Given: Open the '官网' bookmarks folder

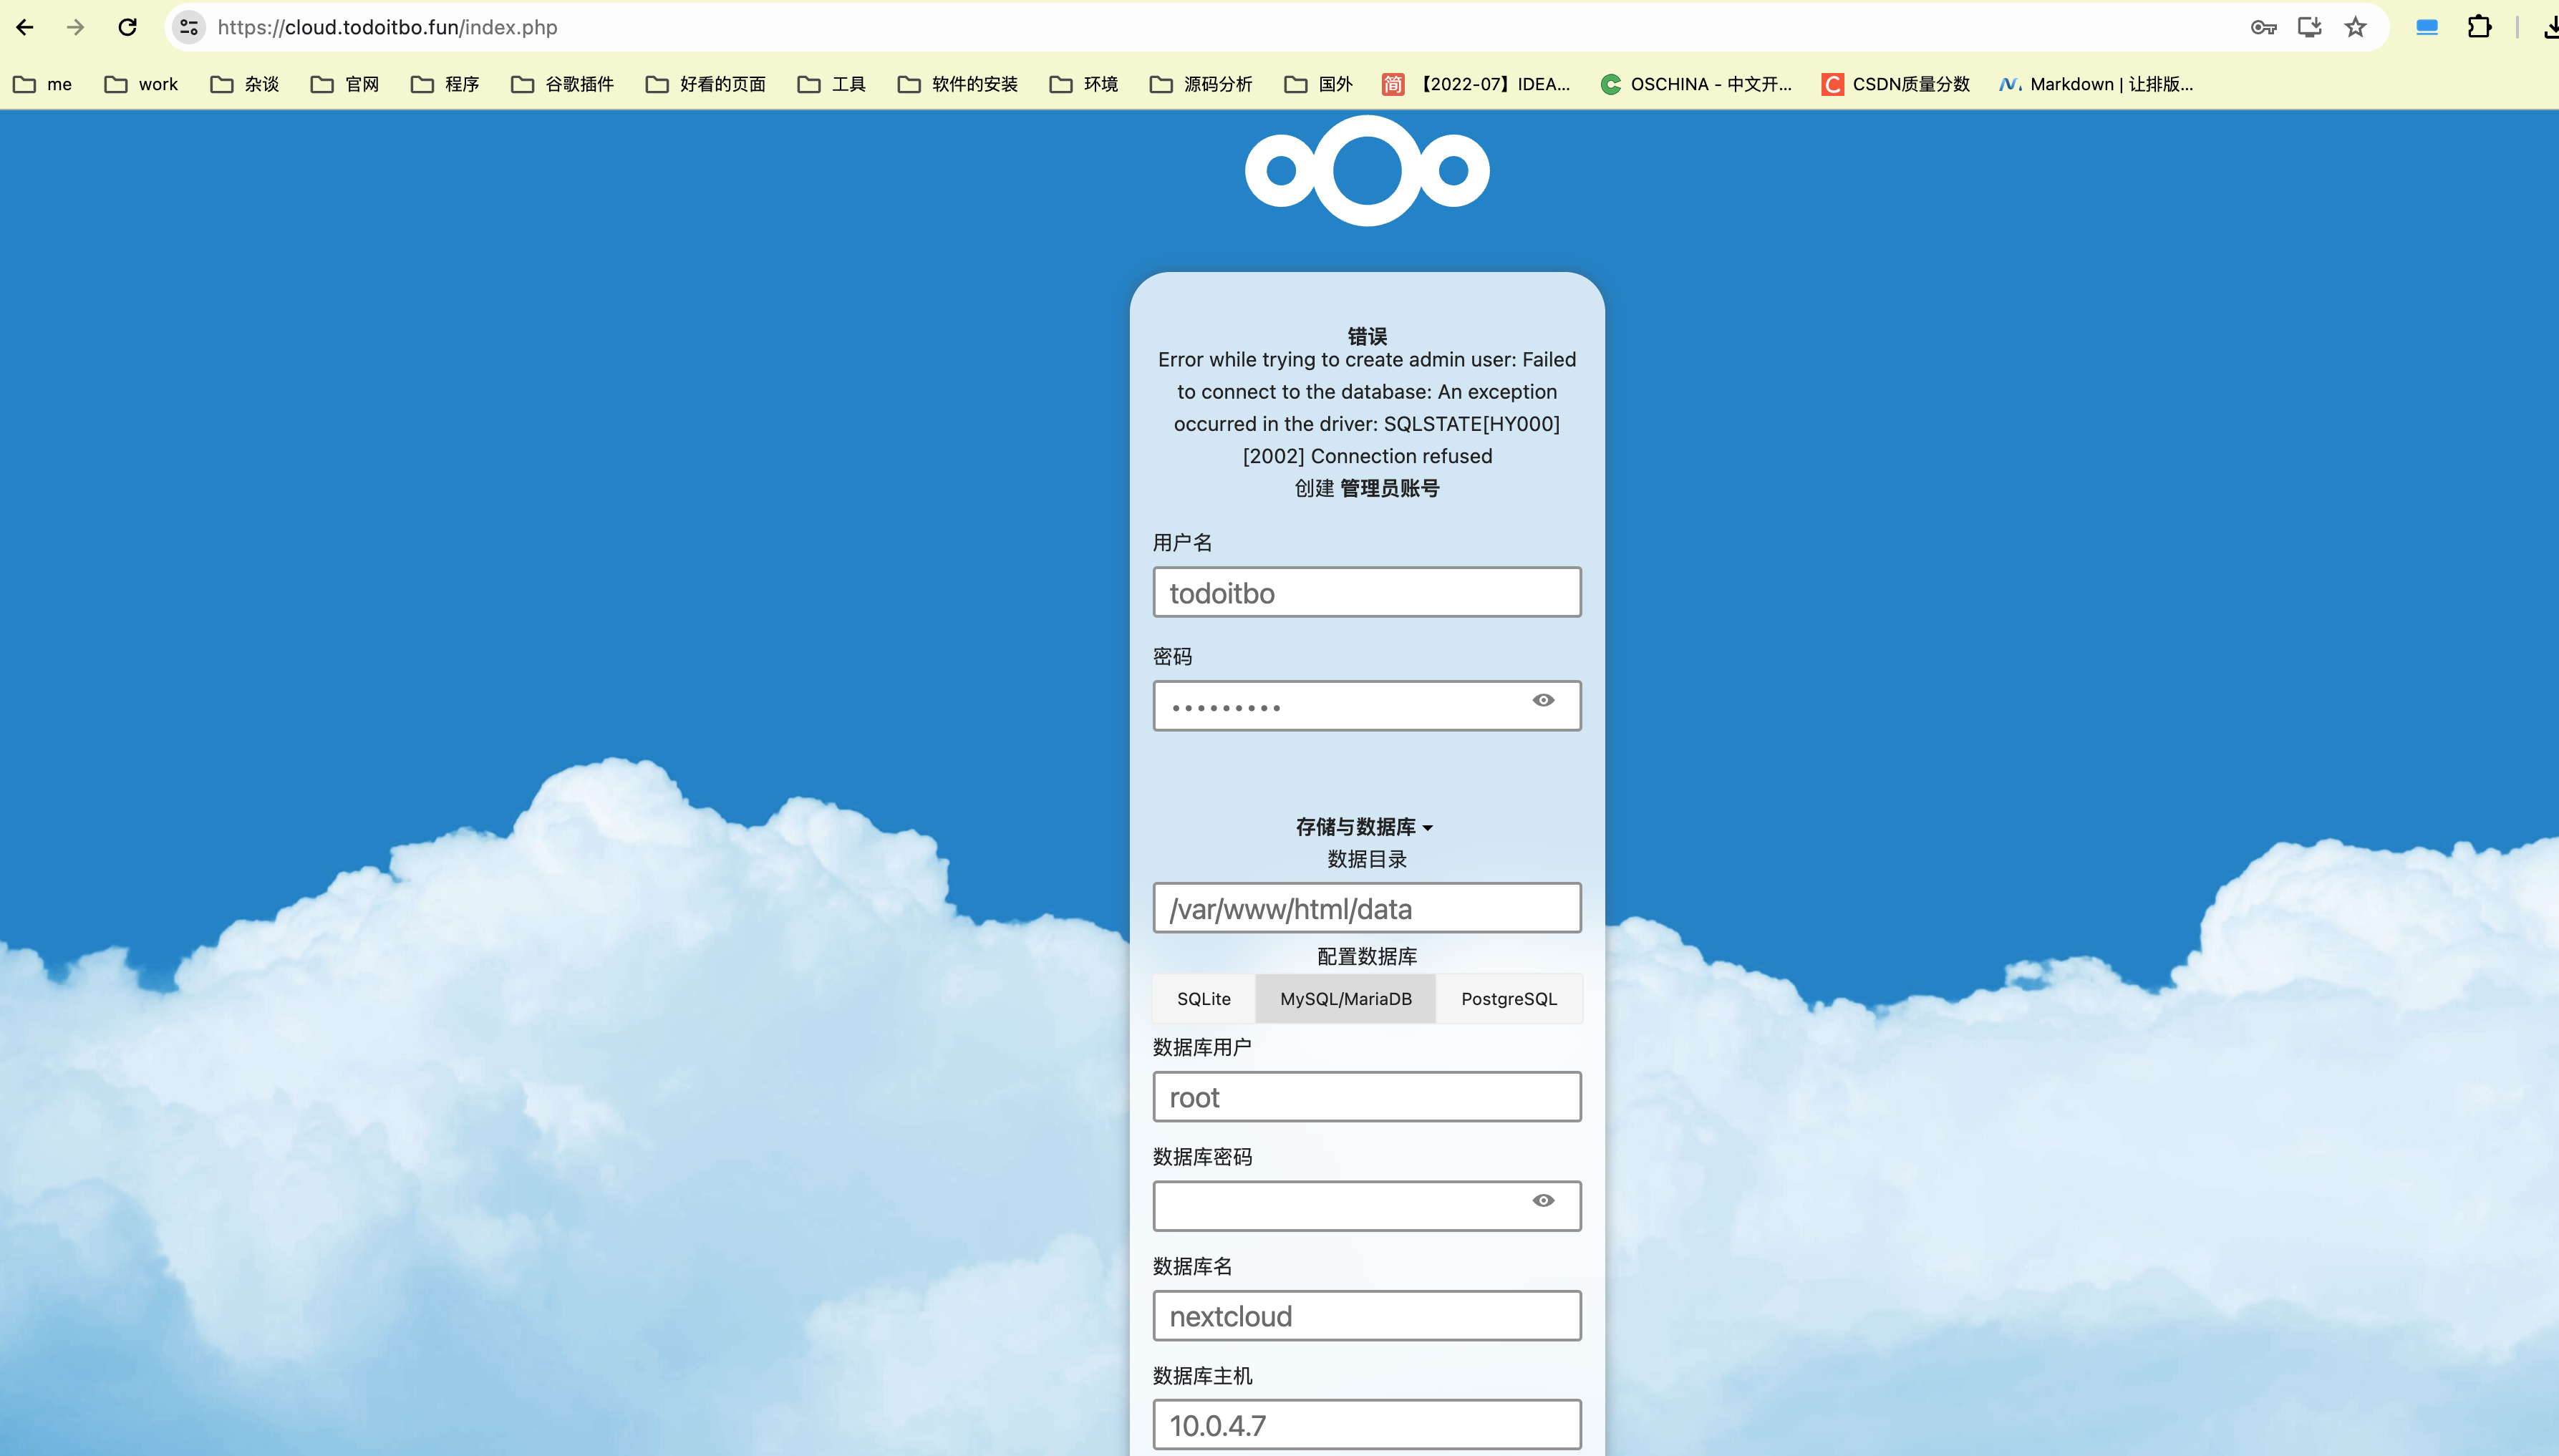Looking at the screenshot, I should click(345, 84).
